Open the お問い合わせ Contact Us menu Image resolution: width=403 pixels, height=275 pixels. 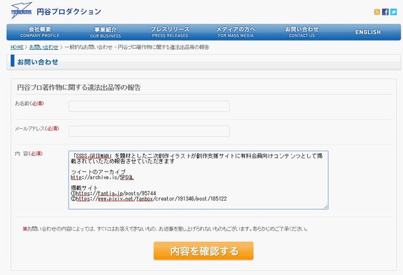(x=302, y=32)
